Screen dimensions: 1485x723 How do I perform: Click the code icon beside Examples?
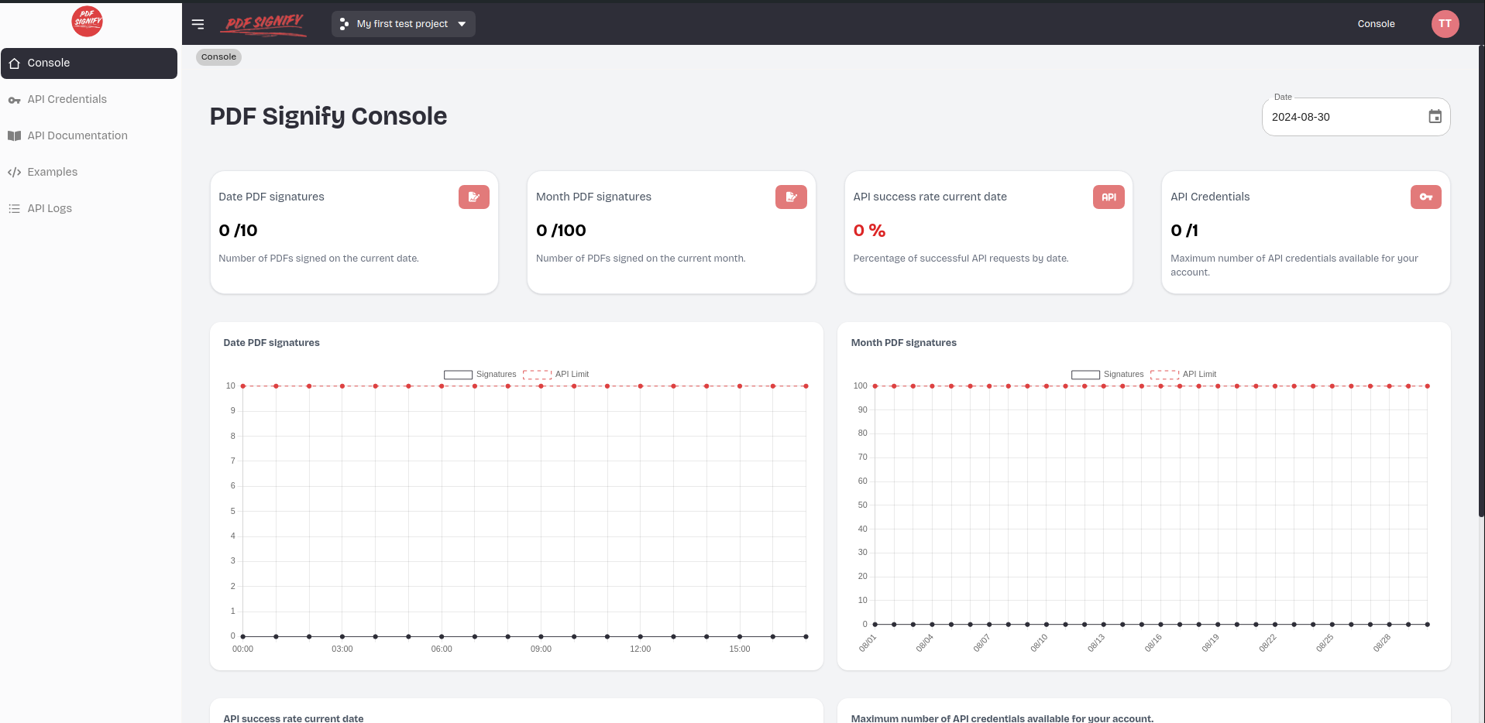(x=14, y=172)
